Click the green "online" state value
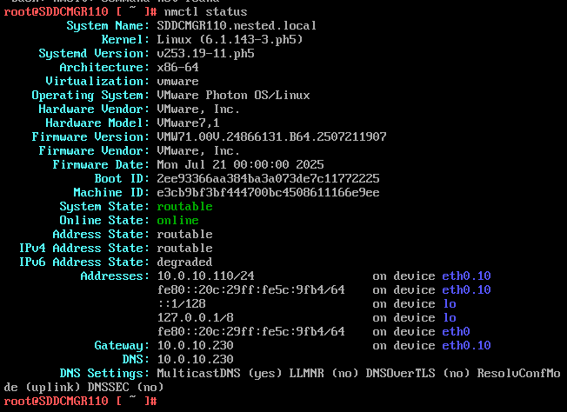 coord(177,220)
